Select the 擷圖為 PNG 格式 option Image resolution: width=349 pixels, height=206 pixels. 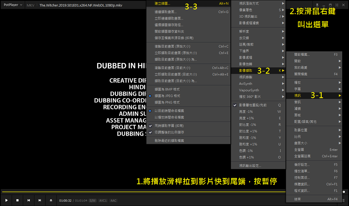click(188, 102)
